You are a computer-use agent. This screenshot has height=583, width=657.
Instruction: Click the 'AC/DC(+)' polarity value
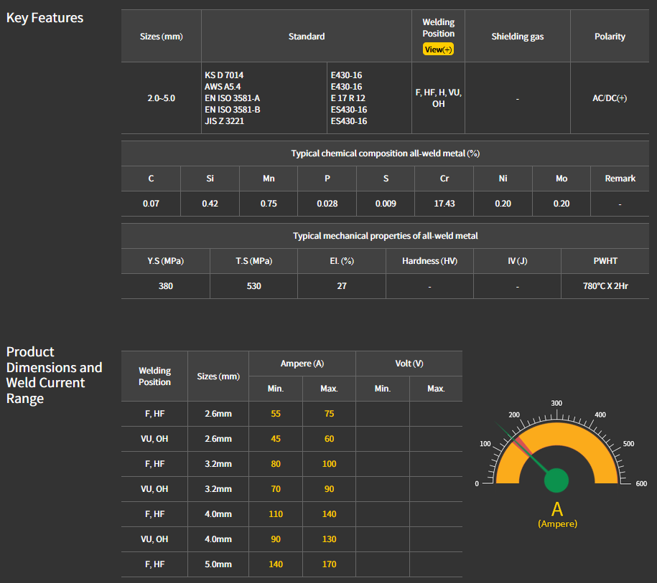point(610,98)
